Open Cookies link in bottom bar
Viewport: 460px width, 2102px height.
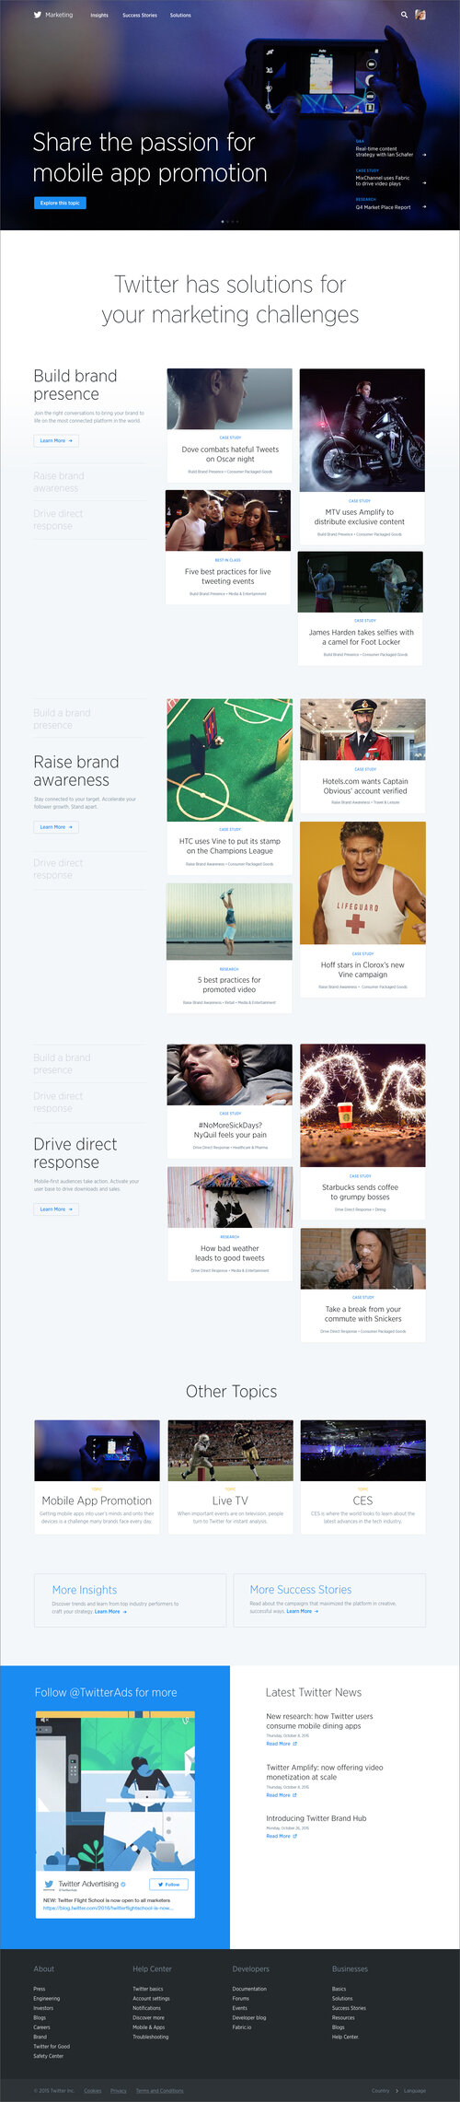pos(93,2091)
